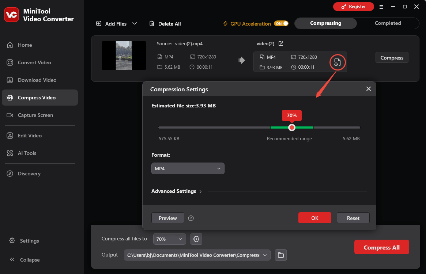Click the Capture Screen camera icon
This screenshot has height=274, width=426.
click(10, 115)
